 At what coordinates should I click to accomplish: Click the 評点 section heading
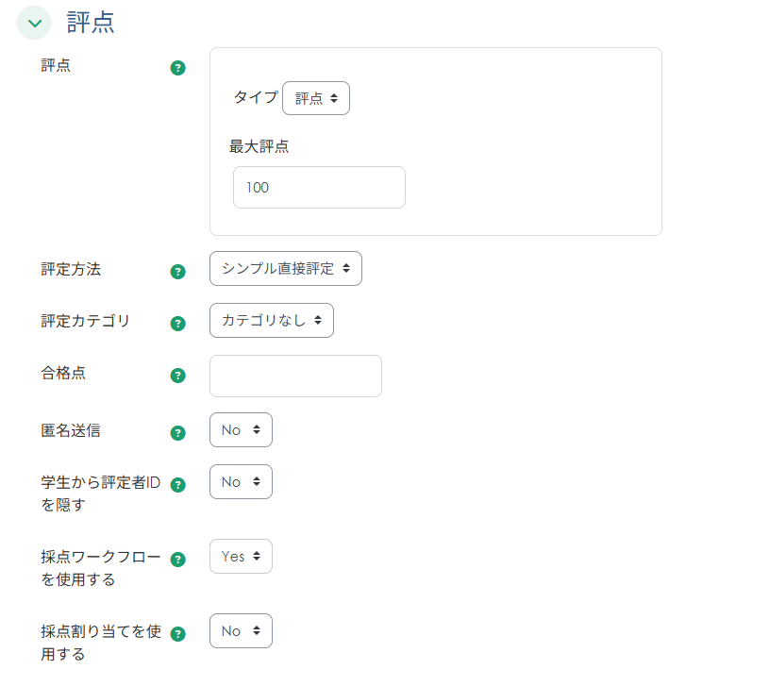click(x=91, y=23)
